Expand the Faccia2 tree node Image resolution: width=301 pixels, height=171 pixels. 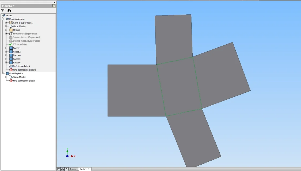[6, 52]
